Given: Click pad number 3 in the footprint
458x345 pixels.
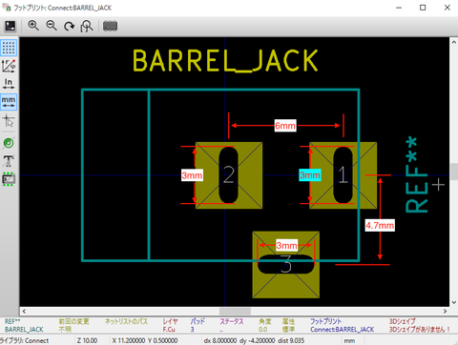Looking at the screenshot, I should 286,264.
